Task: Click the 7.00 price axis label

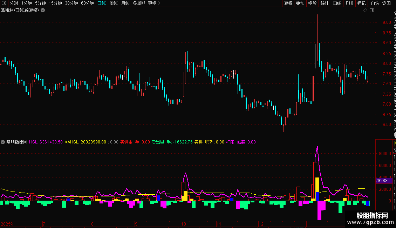Action: tap(387, 104)
